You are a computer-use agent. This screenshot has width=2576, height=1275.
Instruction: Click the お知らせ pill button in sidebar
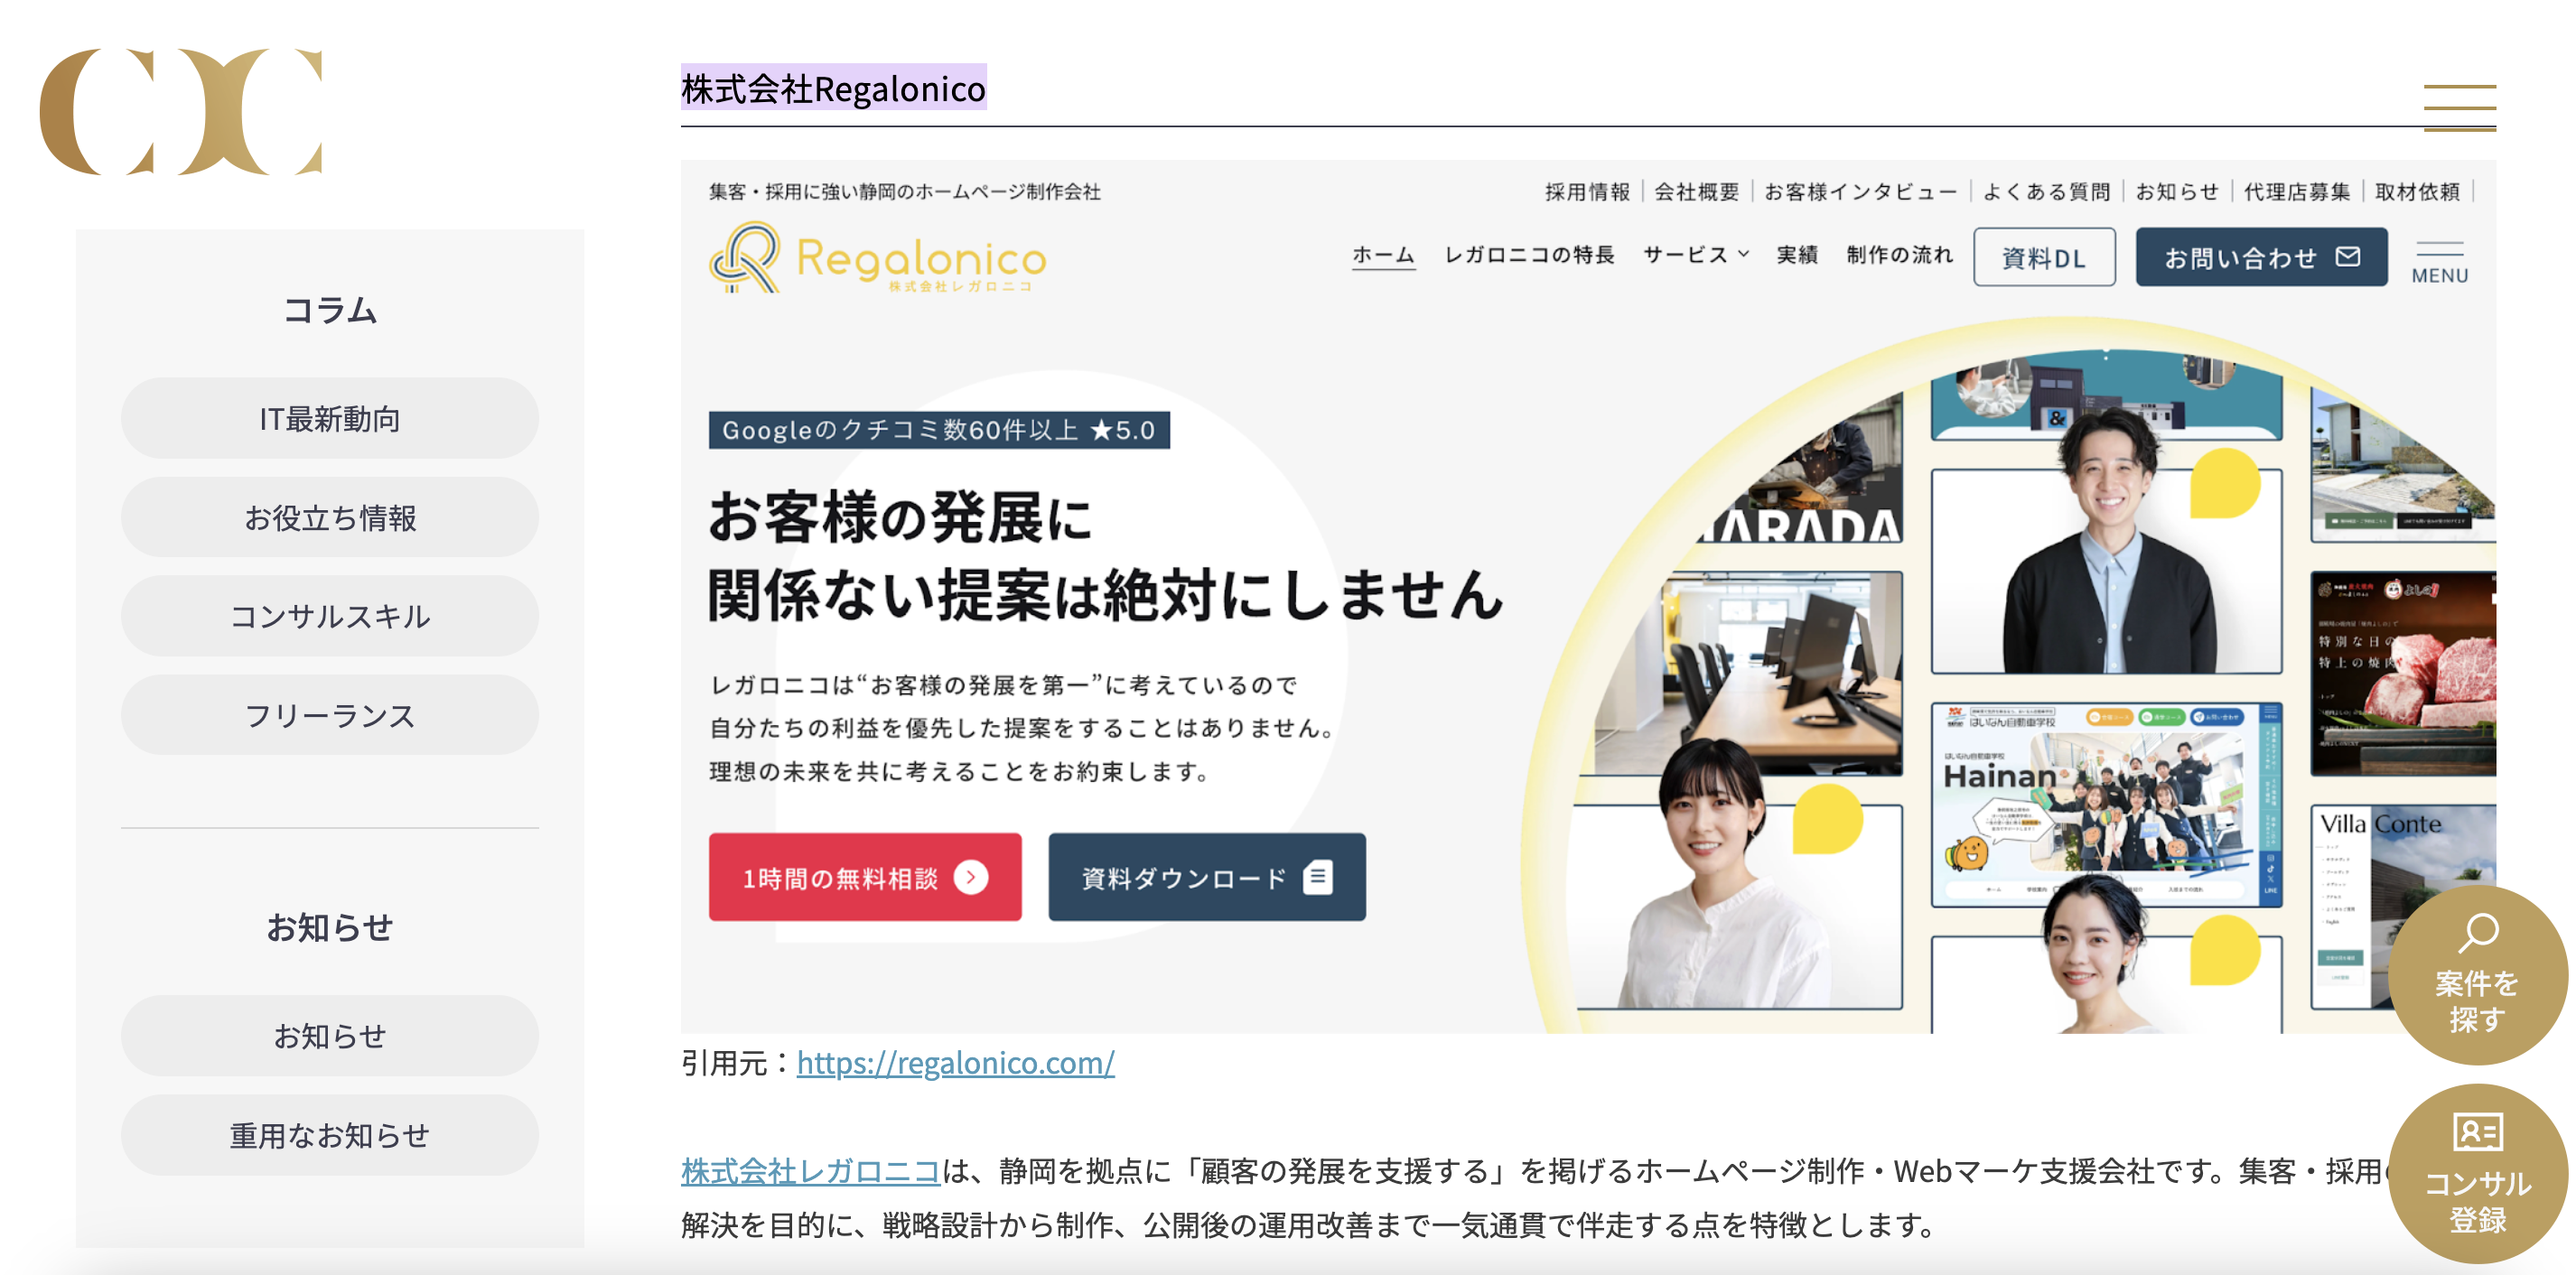(330, 1036)
